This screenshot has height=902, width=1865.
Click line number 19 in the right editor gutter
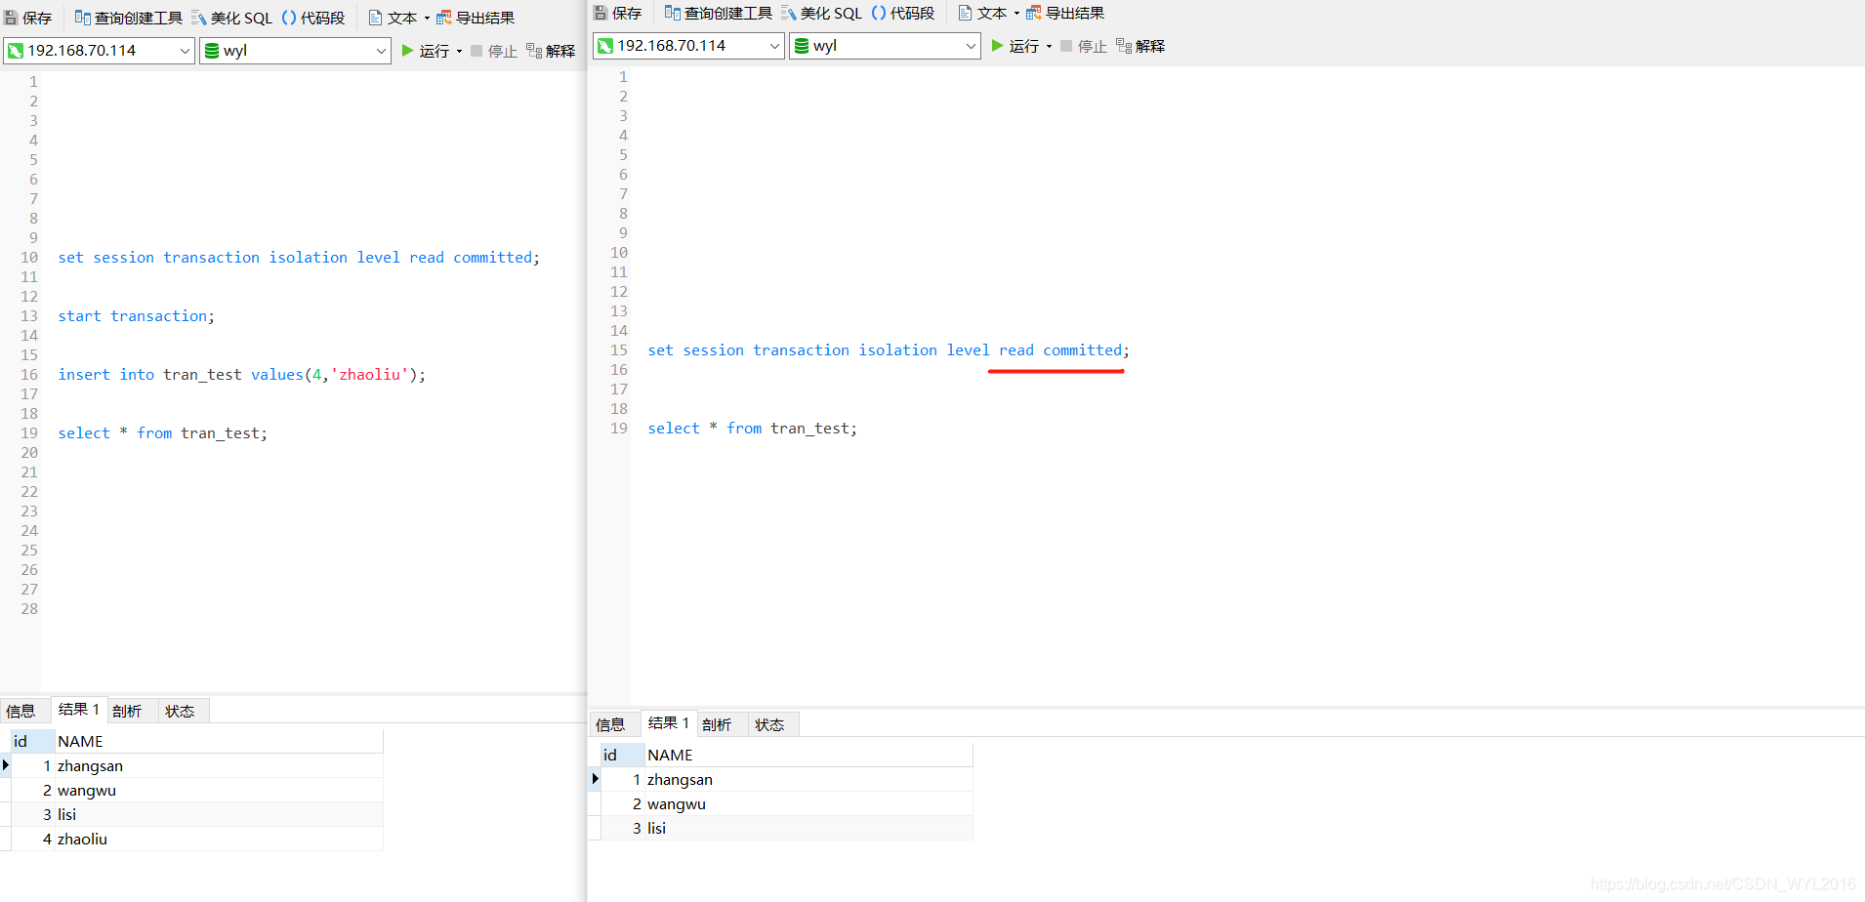(x=619, y=429)
